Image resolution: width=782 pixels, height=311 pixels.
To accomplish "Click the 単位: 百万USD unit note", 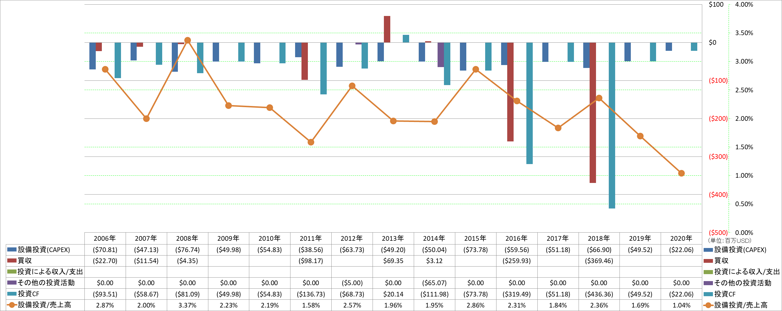I will coord(729,240).
